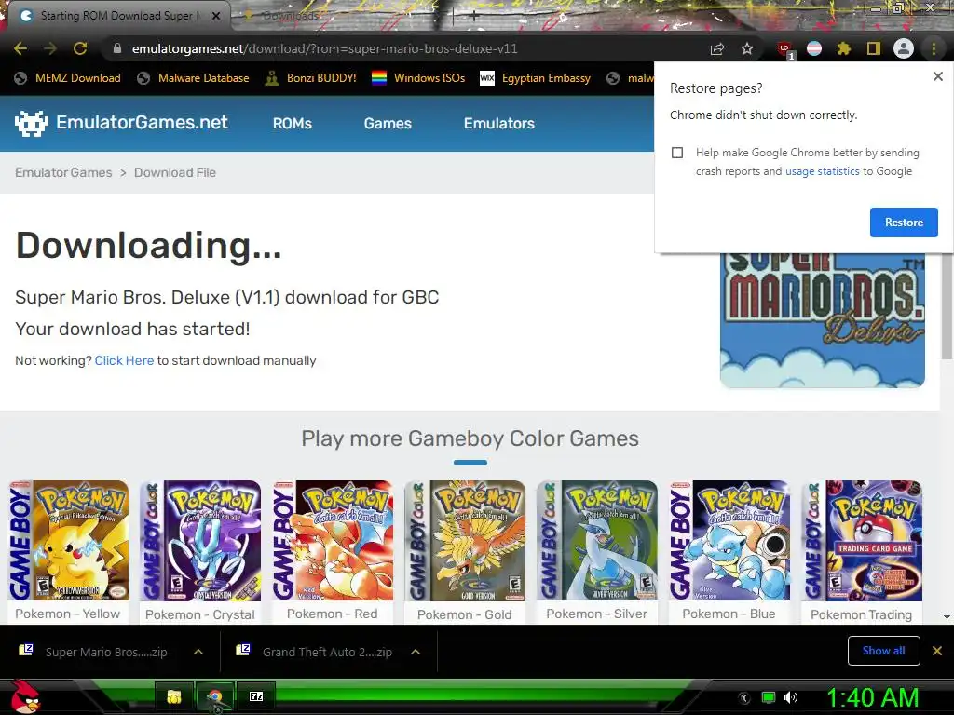
Task: Open Pokemon - Red game thumbnail
Action: 333,541
